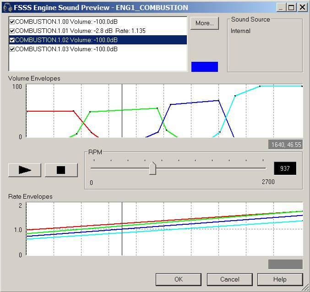Viewport: 310px width, 292px height.
Task: Open the More... button
Action: 205,23
